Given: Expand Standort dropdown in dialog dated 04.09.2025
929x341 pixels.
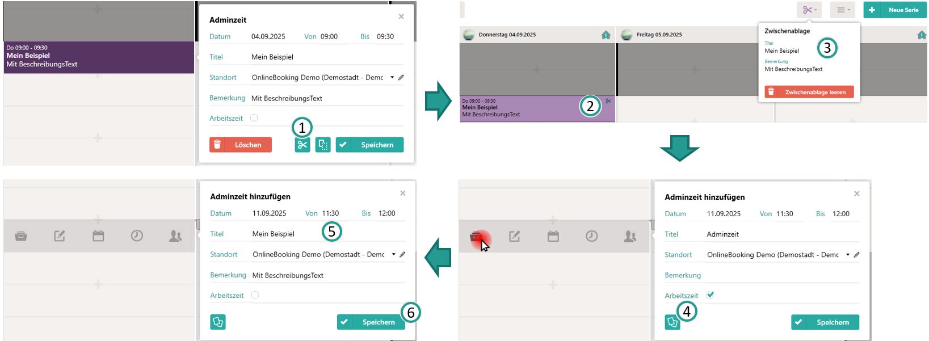Looking at the screenshot, I should point(392,78).
